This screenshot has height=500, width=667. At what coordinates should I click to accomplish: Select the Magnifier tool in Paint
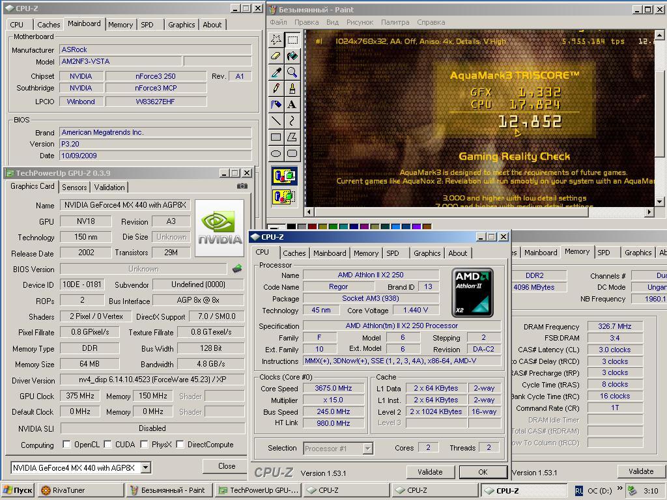coord(292,72)
